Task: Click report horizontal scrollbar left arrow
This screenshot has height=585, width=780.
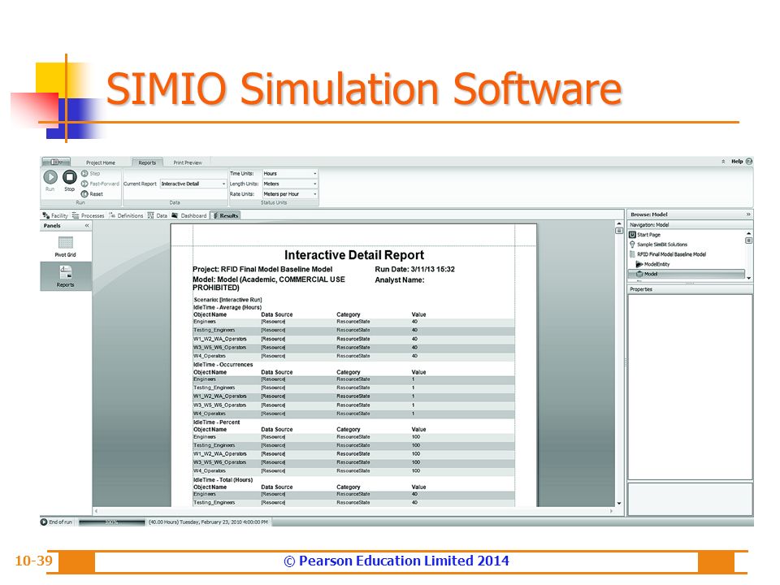Action: [96, 511]
